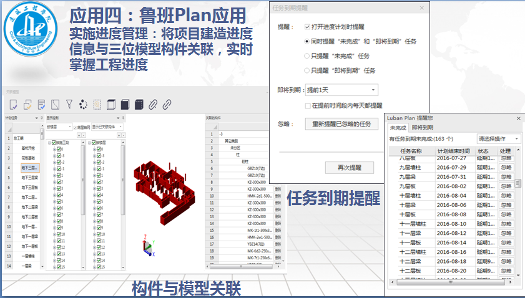The image size is (525, 298).
Task: Click the dashed-box zoom selection toolbar icon
Action: (97, 105)
